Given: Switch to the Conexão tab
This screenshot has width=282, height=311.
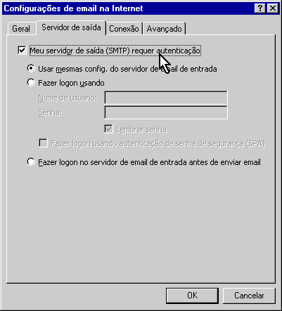Looking at the screenshot, I should point(124,29).
